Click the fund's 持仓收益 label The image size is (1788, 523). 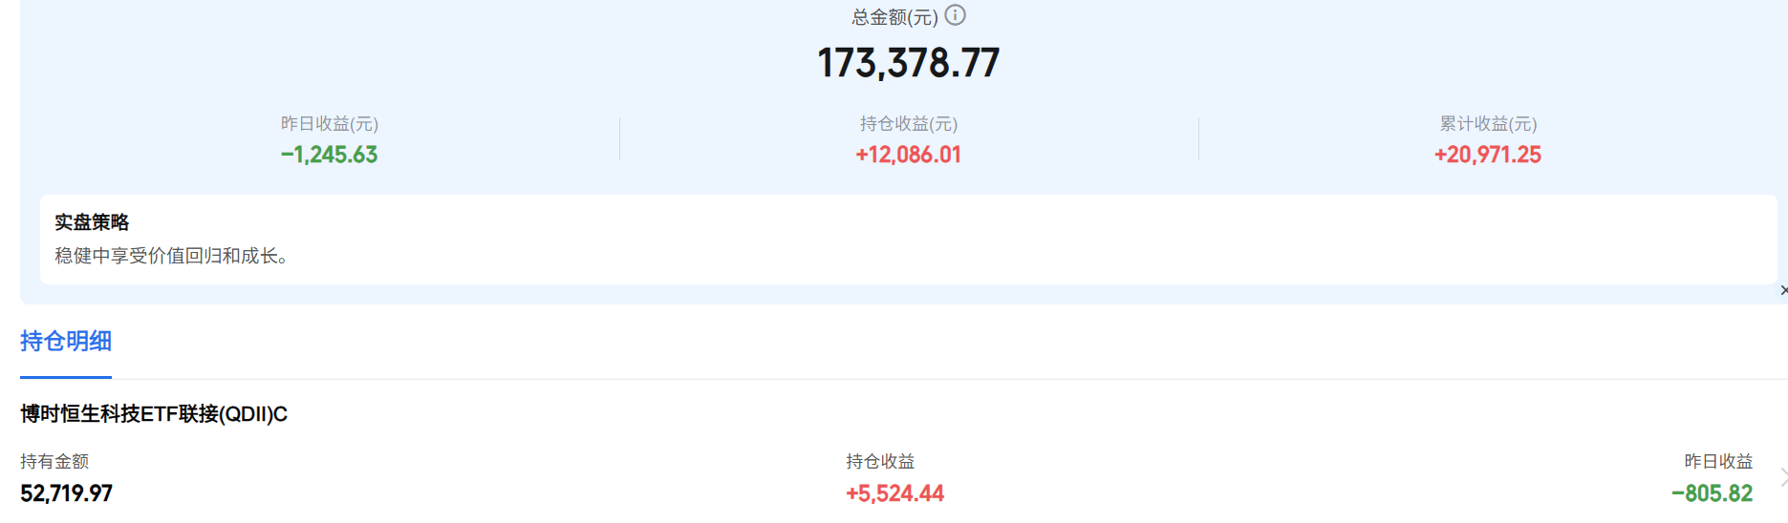[x=880, y=462]
